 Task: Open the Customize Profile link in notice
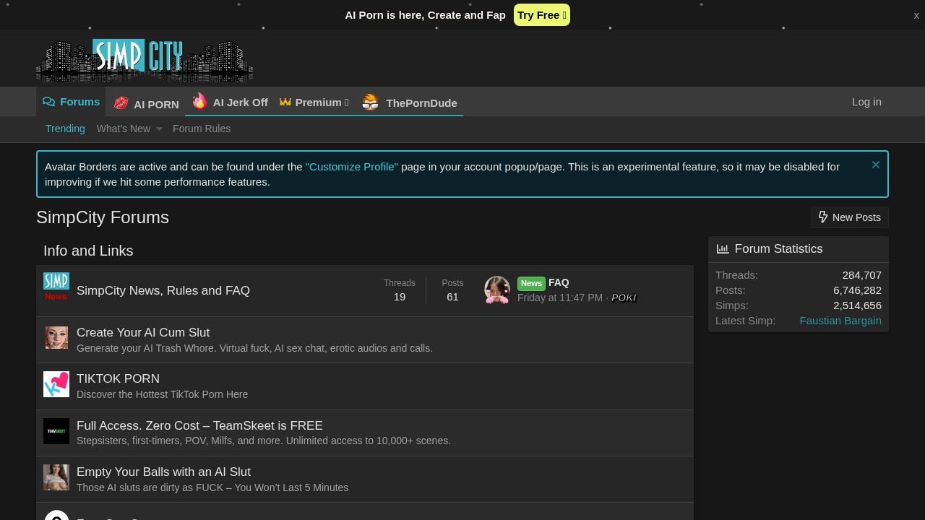coord(352,166)
